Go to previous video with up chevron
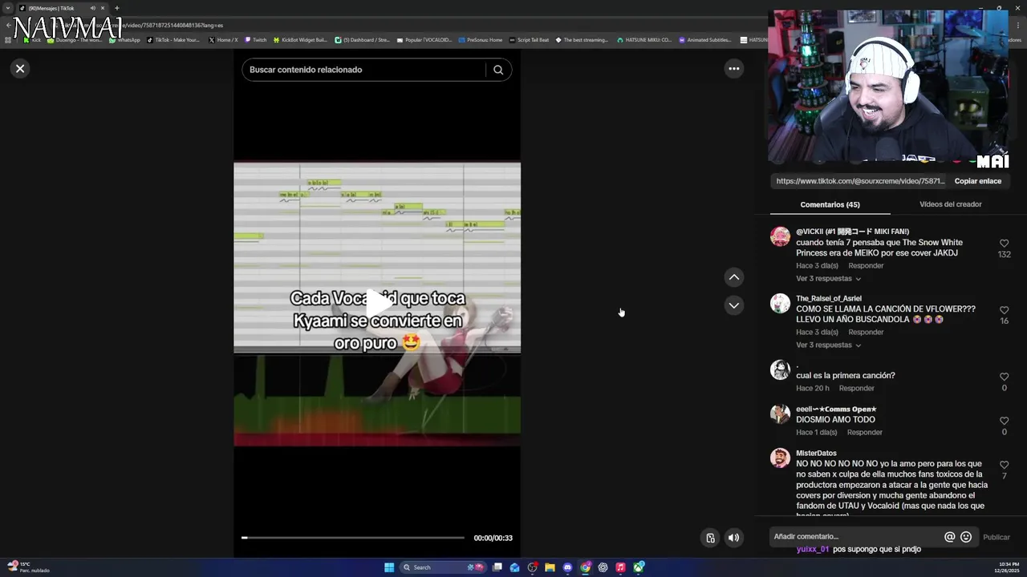This screenshot has width=1027, height=577. point(733,277)
